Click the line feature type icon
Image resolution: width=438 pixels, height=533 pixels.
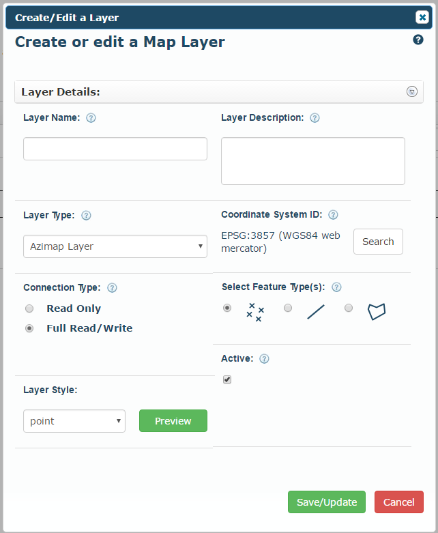coord(316,312)
